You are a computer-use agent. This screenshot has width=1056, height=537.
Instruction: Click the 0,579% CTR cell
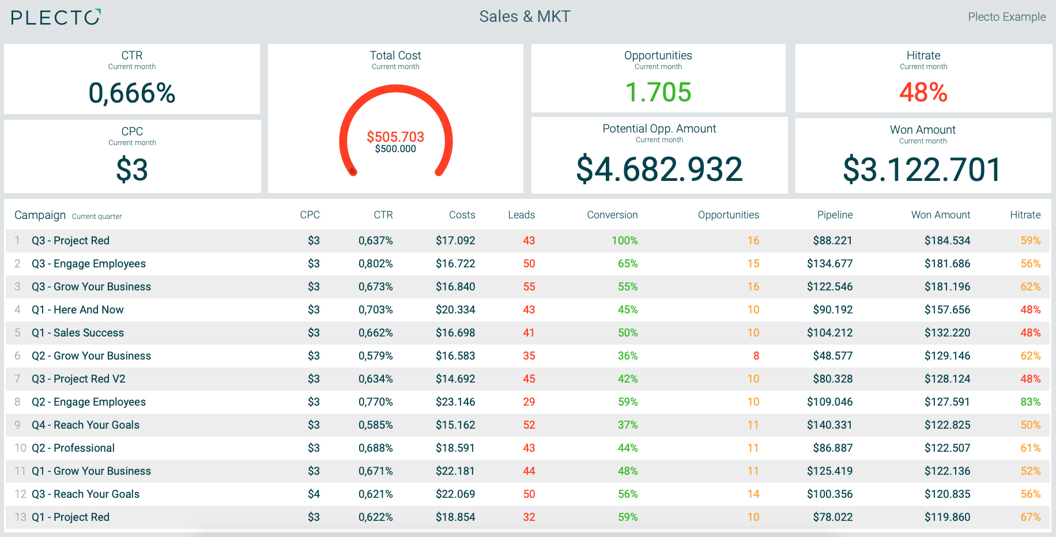(375, 356)
